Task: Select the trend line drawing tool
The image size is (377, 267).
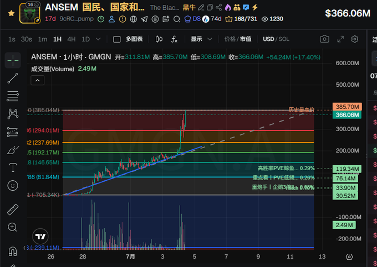Action: 13,78
